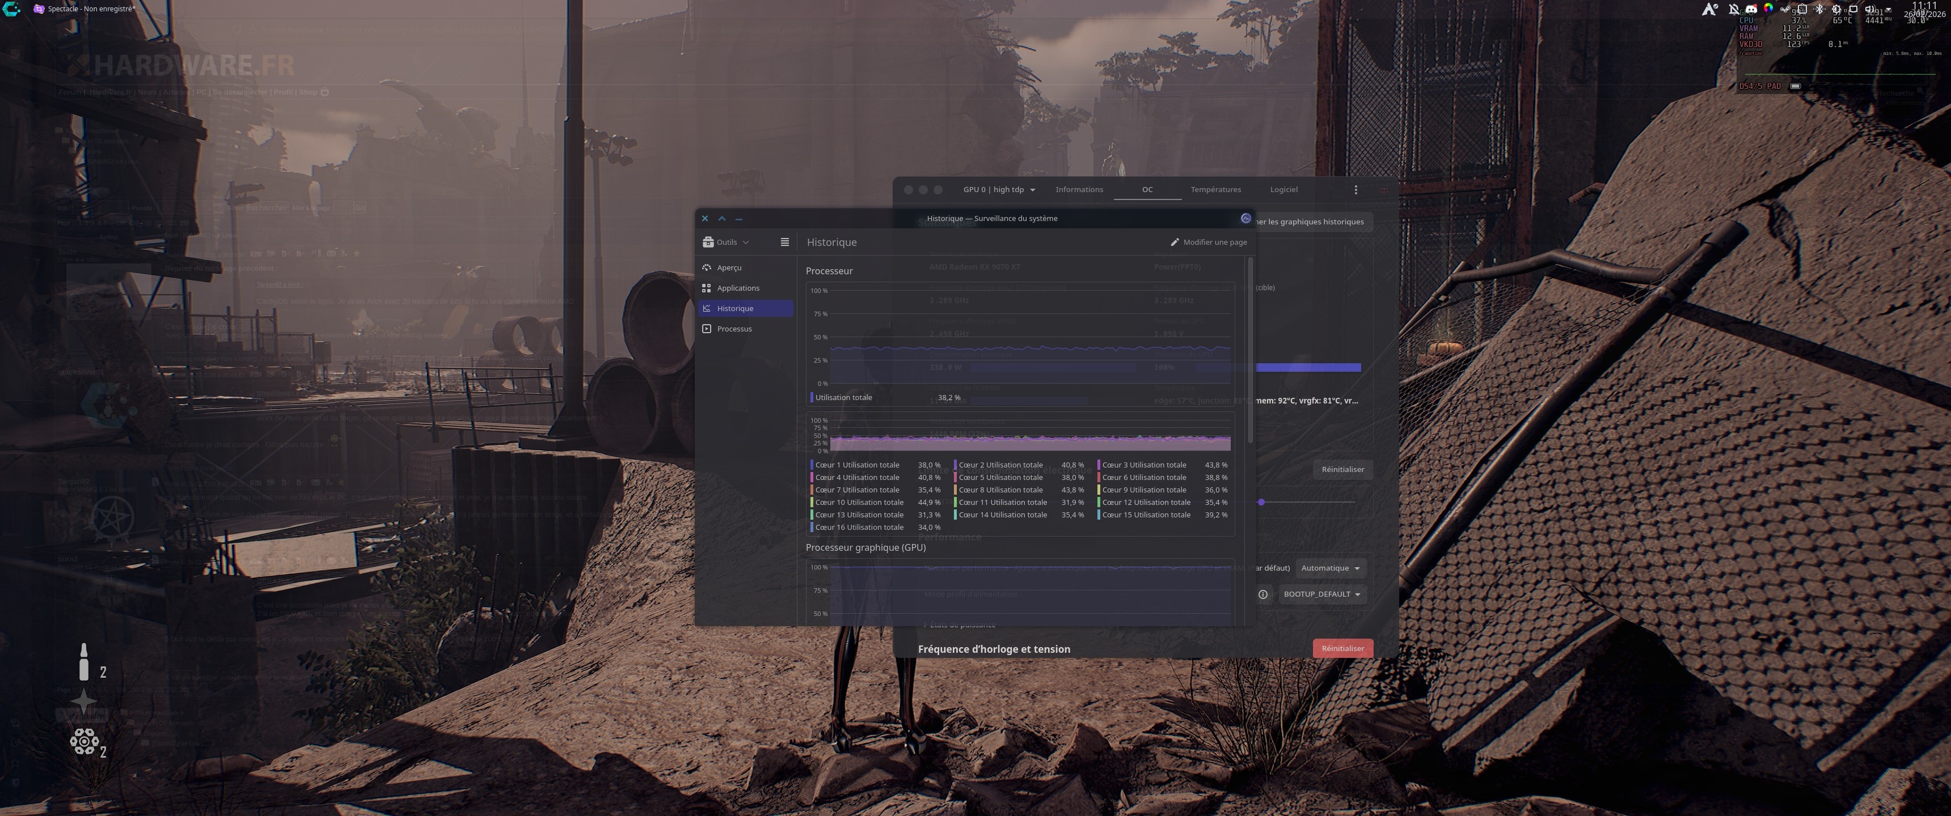This screenshot has height=816, width=1951.
Task: Open the Processus page in the sidebar
Action: tap(745, 329)
